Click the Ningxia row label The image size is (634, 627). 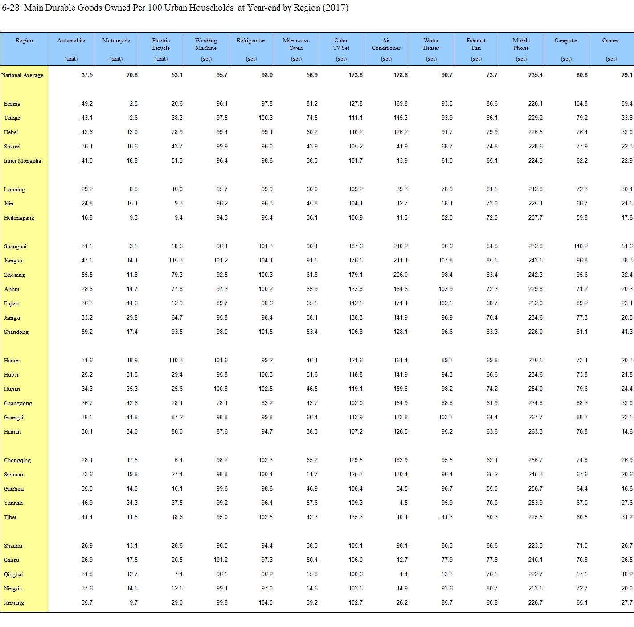click(x=13, y=589)
